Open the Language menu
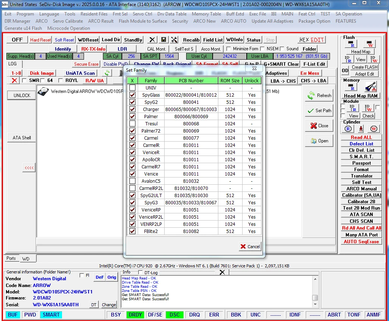 pos(49,14)
